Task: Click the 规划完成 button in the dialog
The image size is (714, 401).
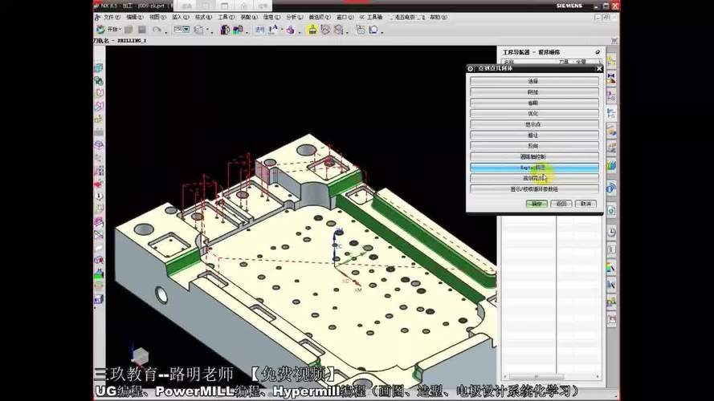Action: tap(534, 178)
